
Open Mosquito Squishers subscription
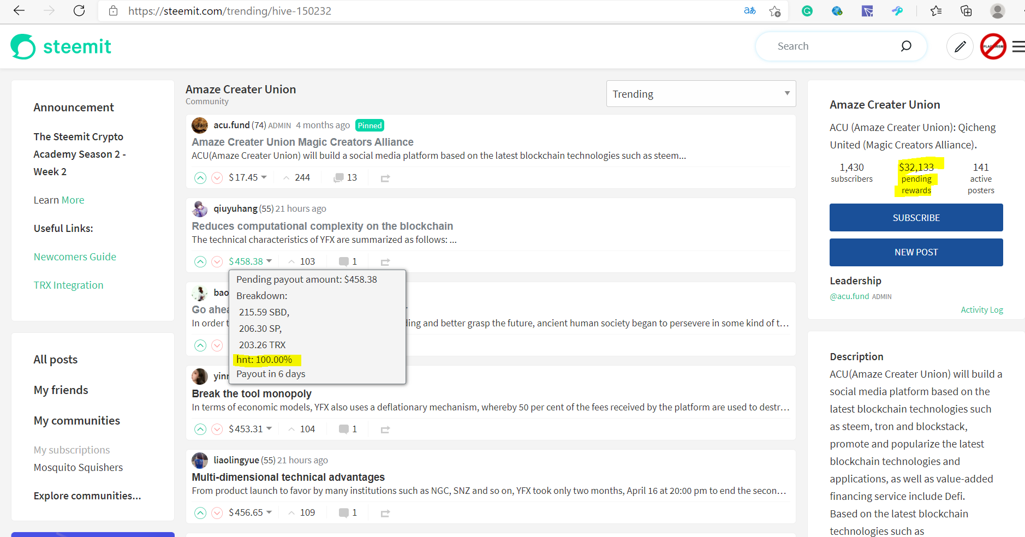79,468
